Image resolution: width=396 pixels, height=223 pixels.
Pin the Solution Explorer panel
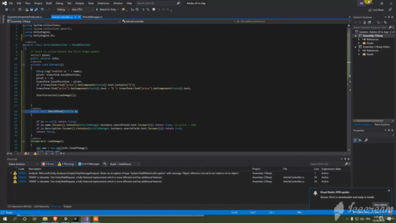tap(389, 17)
